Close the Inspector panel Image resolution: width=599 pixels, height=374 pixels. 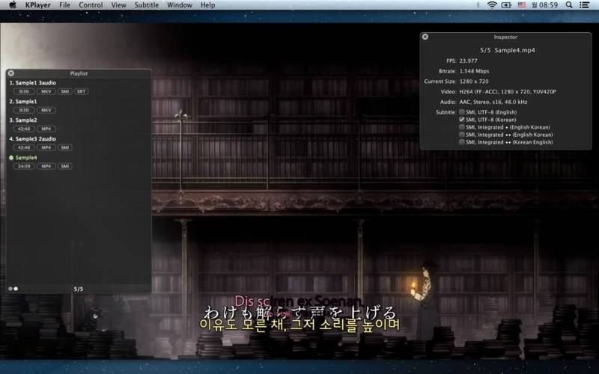click(x=425, y=37)
